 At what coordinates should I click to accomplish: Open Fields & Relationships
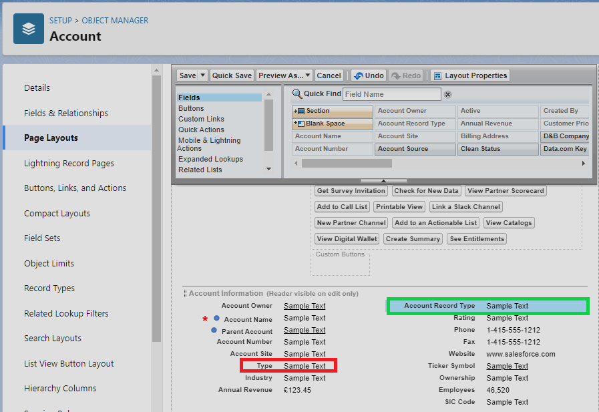[x=66, y=114]
